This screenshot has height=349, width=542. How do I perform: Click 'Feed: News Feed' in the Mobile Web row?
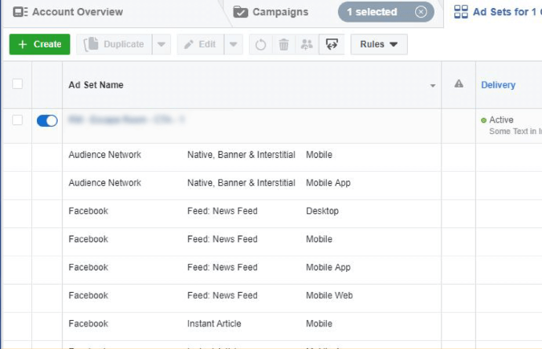point(222,295)
